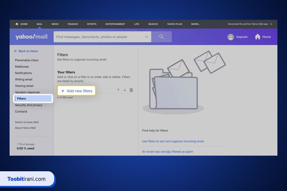
Task: Click the trash delete filter icon
Action: pyautogui.click(x=131, y=90)
